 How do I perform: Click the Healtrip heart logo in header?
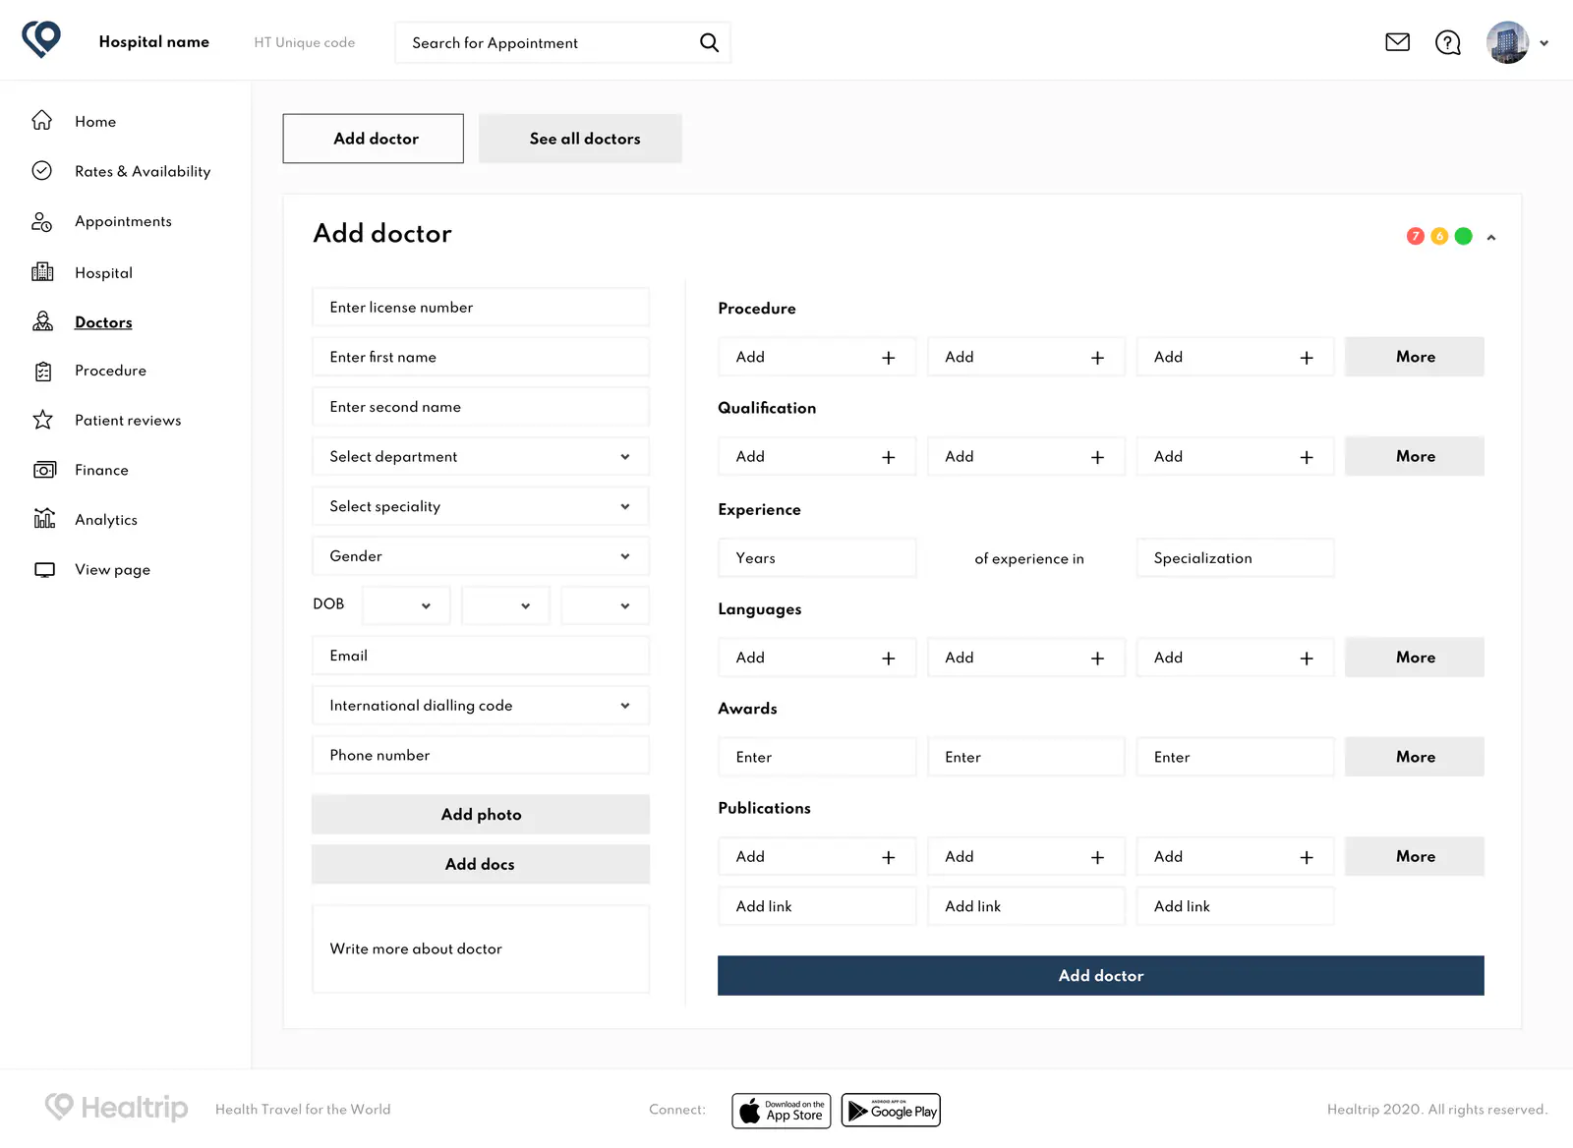coord(41,39)
